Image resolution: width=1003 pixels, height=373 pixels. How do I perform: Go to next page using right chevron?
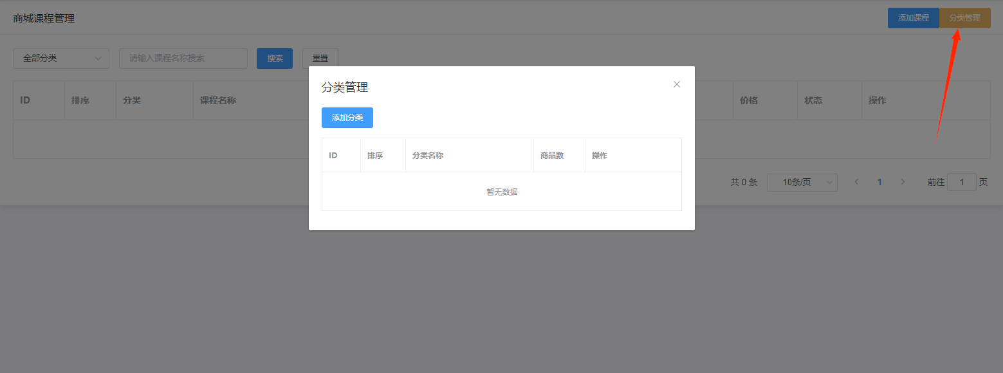click(x=903, y=183)
